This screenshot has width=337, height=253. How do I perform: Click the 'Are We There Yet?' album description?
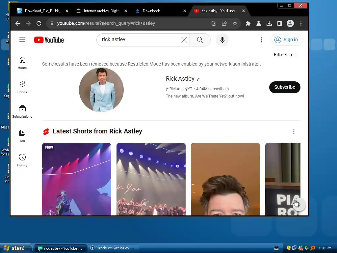point(205,96)
